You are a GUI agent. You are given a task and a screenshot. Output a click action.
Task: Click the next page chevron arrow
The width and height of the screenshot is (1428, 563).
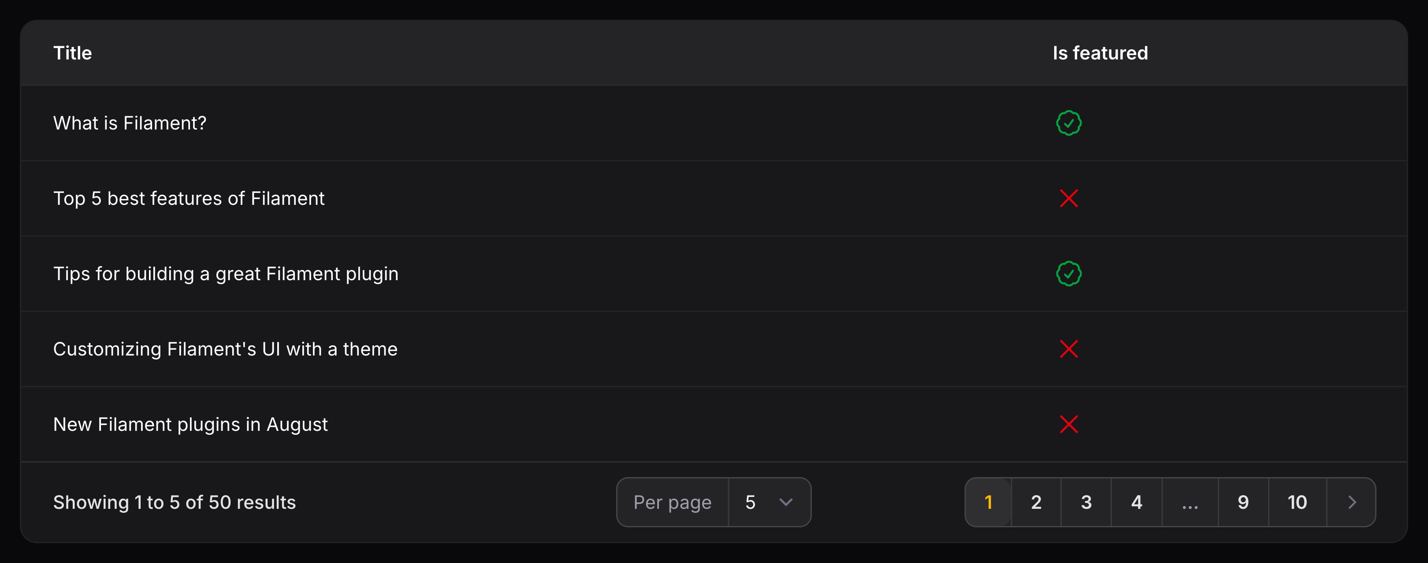click(1351, 502)
